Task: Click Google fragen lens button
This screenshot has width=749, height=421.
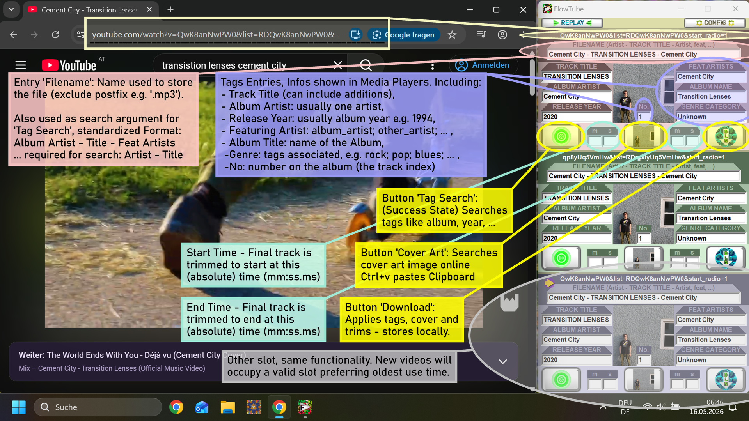Action: (404, 35)
